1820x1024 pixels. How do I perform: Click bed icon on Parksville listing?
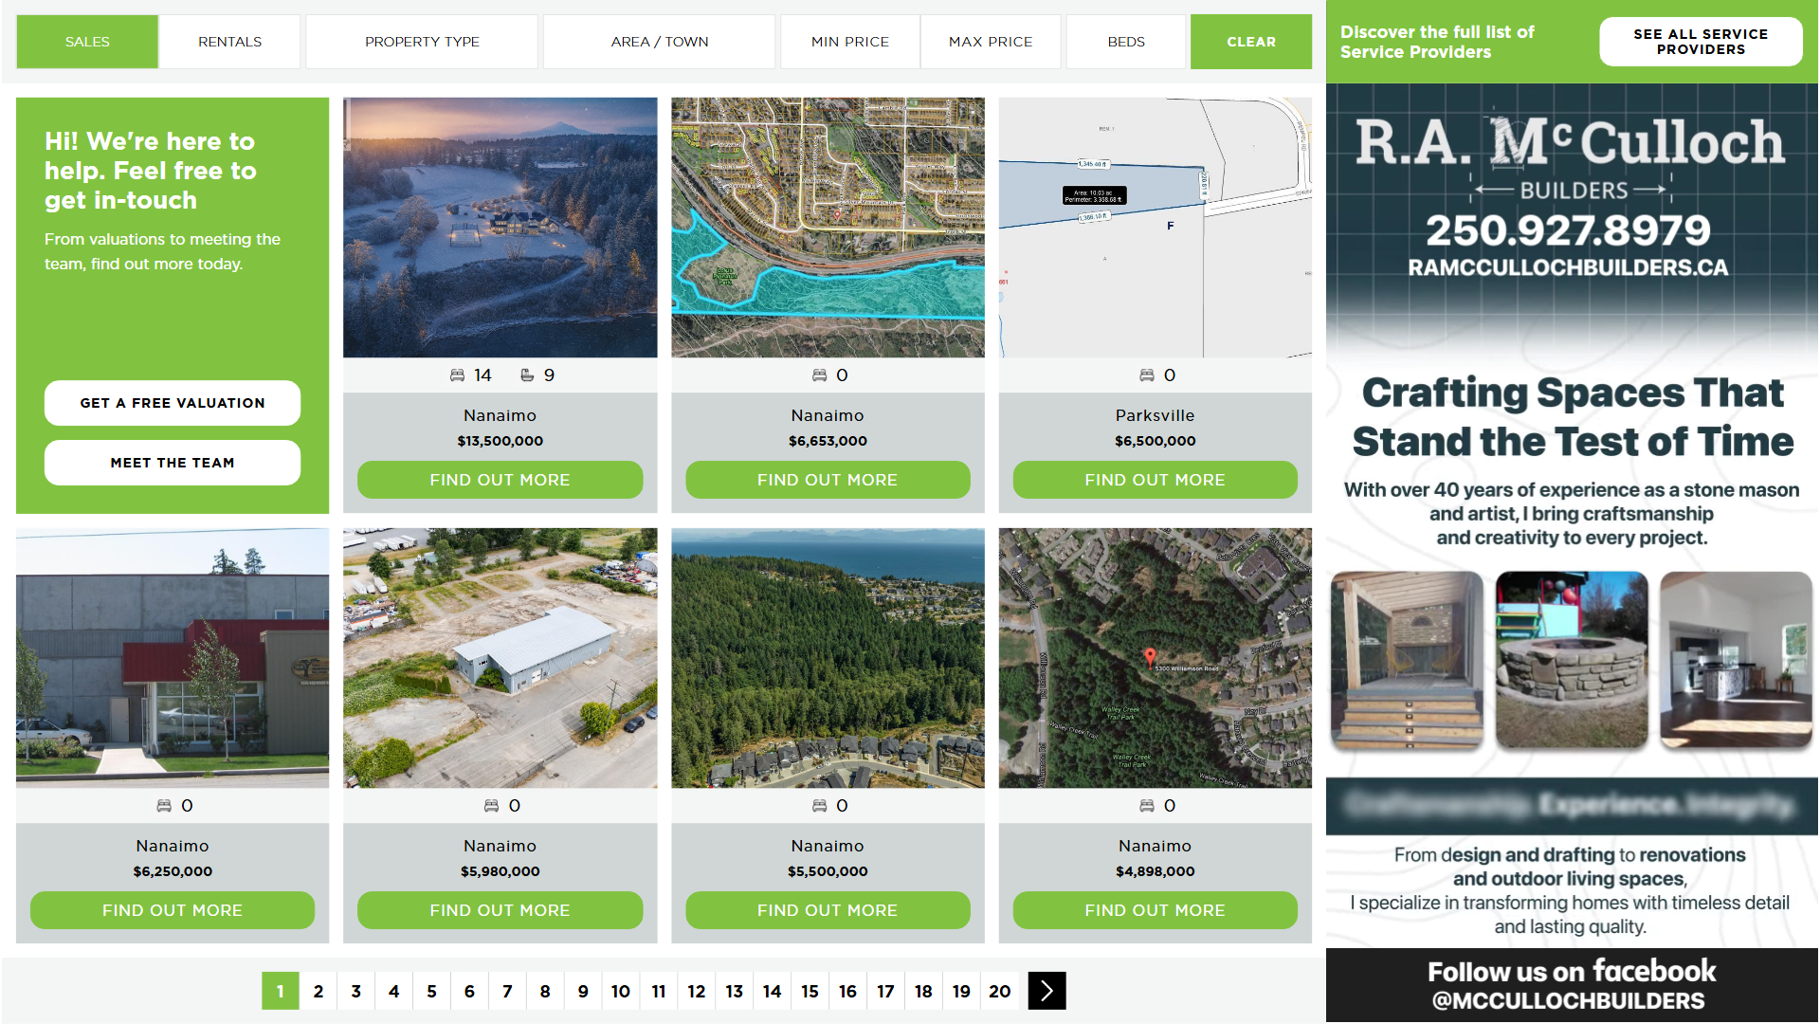click(1146, 375)
